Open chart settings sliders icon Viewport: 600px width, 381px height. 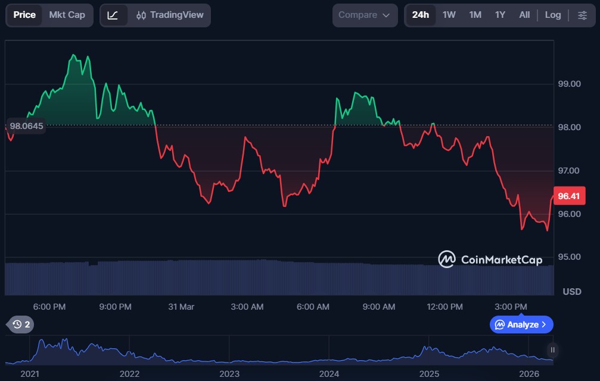click(582, 15)
